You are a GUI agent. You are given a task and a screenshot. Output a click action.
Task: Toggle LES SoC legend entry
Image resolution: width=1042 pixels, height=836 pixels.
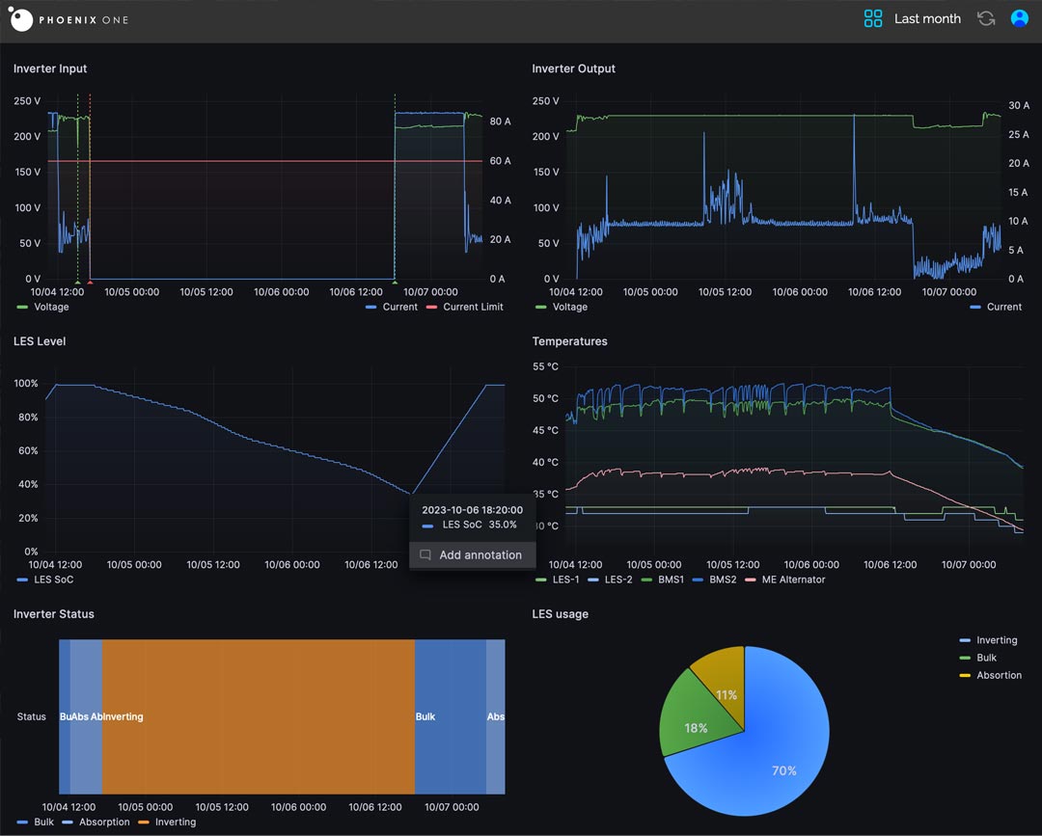(53, 580)
